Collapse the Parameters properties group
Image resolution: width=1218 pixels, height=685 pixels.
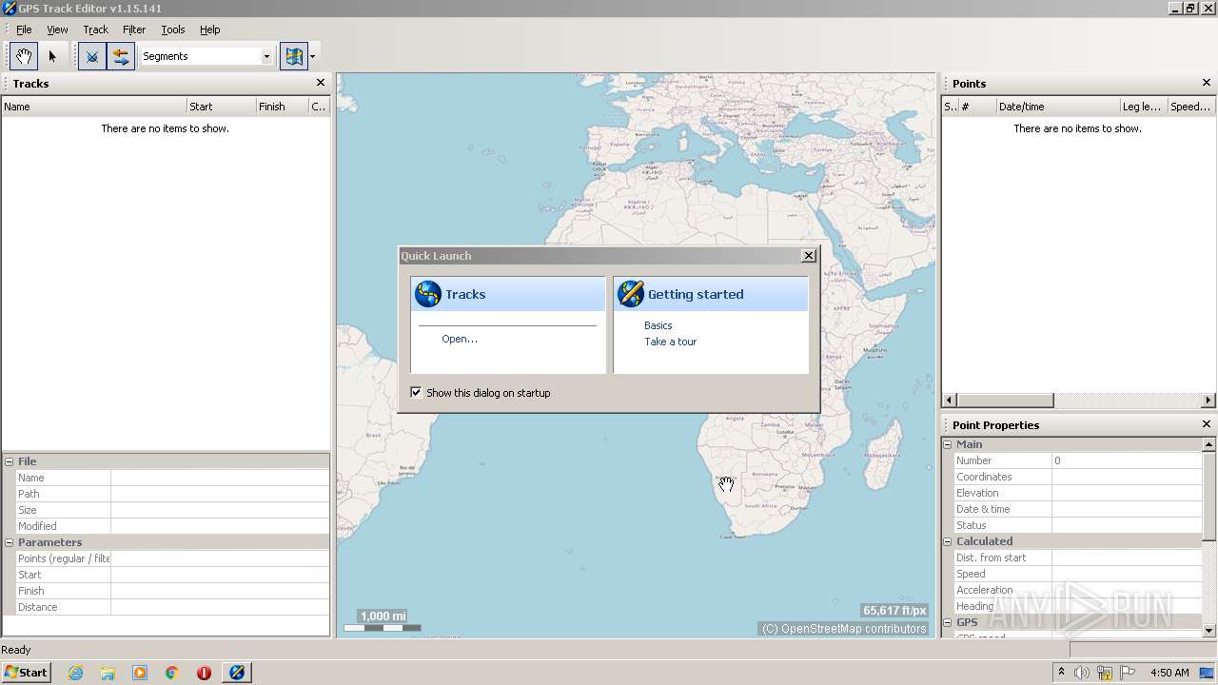click(10, 542)
